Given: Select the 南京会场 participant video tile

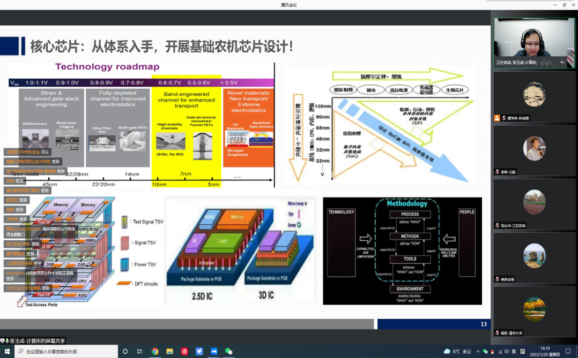Looking at the screenshot, I should pos(534,257).
